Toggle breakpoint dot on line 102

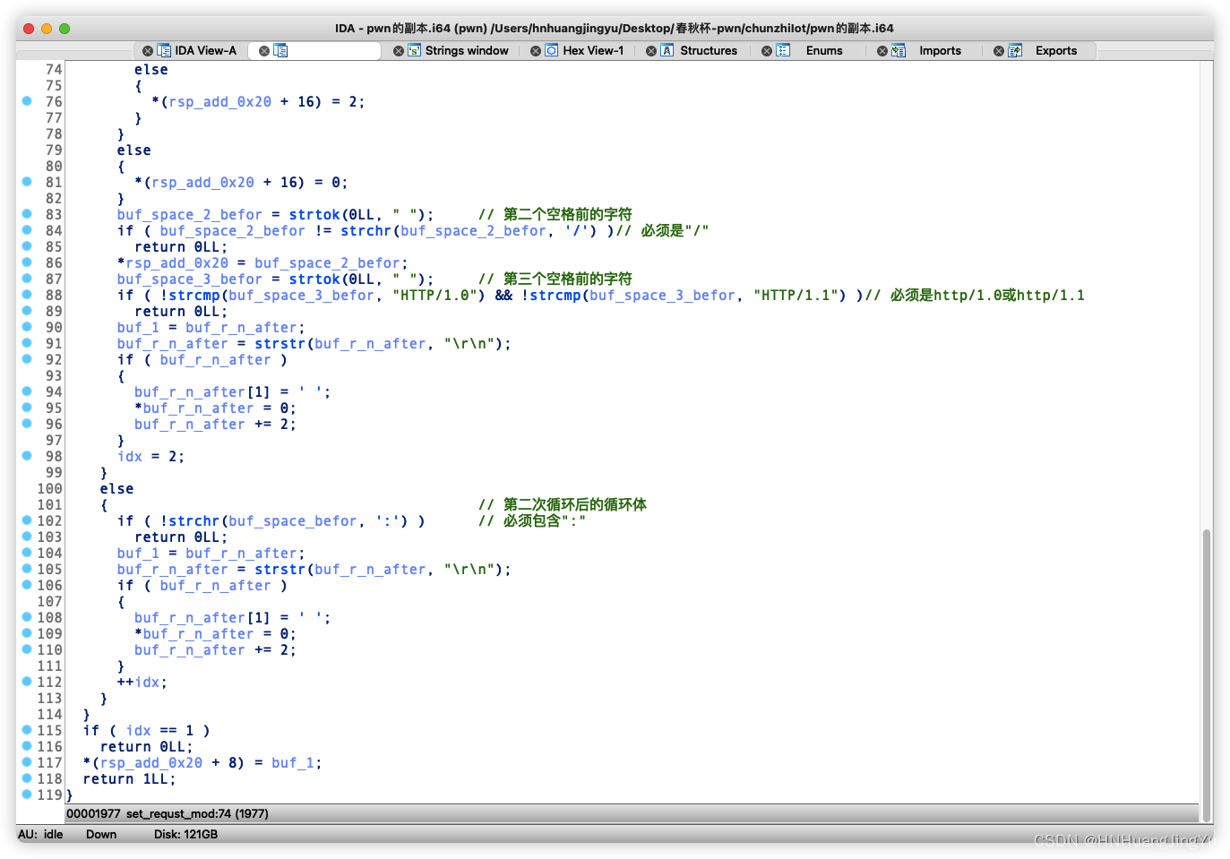(27, 520)
